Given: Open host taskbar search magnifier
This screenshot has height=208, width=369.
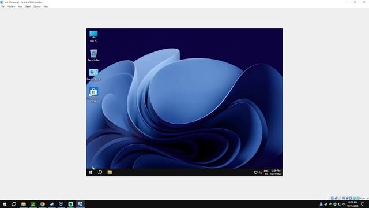Looking at the screenshot, I should (14, 204).
